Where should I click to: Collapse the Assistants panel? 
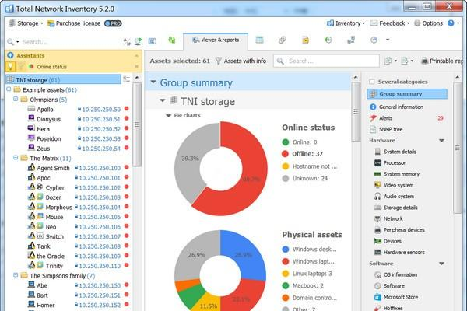click(x=137, y=56)
